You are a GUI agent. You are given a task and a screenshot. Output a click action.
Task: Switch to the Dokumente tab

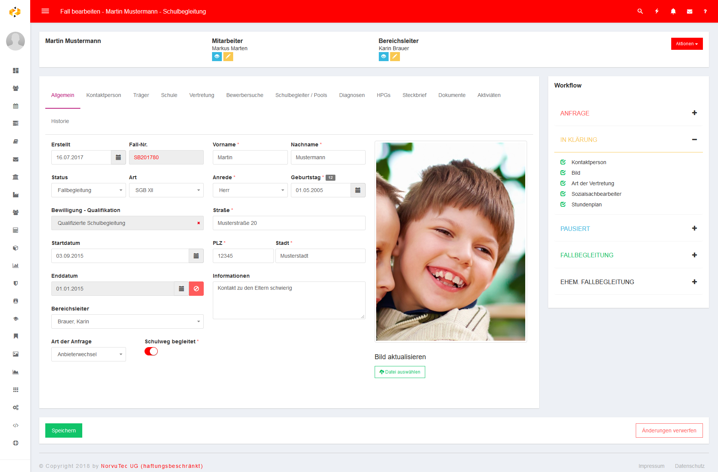[x=452, y=95]
